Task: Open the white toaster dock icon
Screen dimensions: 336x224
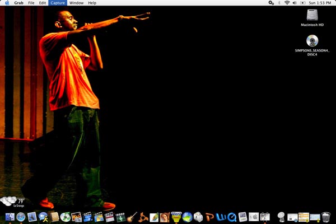Action: pos(198,217)
